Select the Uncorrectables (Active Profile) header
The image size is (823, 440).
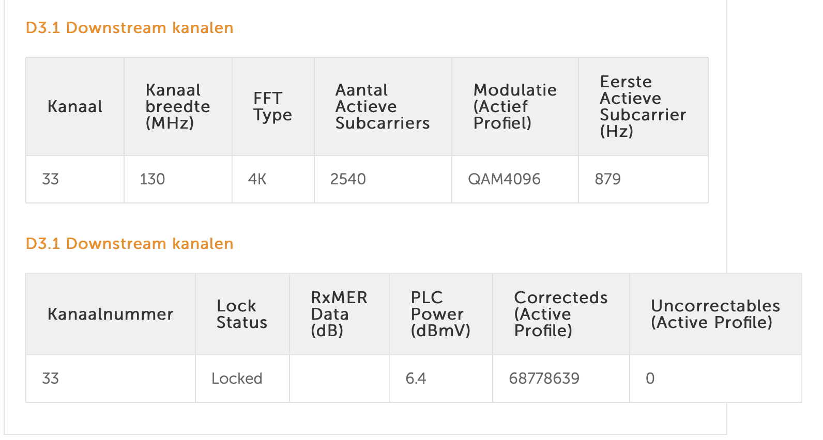coord(715,315)
